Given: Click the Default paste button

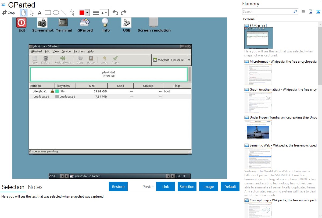Looking at the screenshot, I should 230,187.
